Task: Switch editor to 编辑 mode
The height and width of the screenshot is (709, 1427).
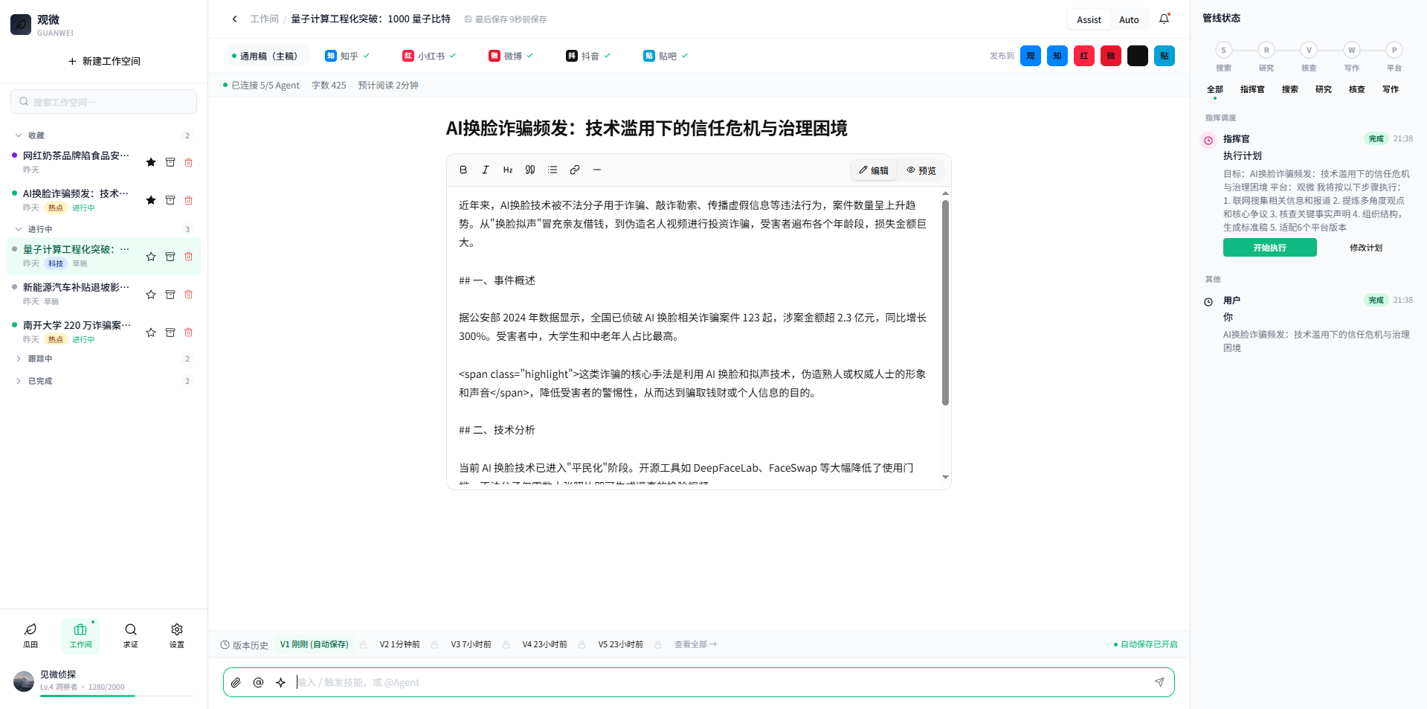Action: [874, 170]
